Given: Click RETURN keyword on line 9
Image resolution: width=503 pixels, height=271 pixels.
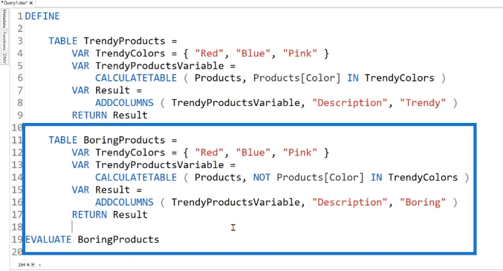Looking at the screenshot, I should tap(89, 115).
